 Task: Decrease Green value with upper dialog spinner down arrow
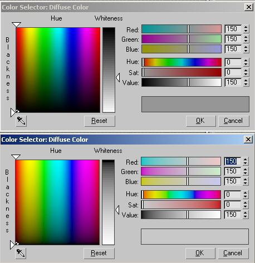[246, 41]
